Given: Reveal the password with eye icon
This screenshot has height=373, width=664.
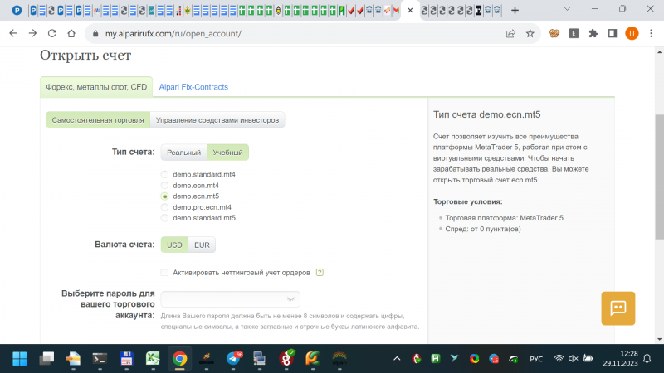Looking at the screenshot, I should [x=290, y=299].
